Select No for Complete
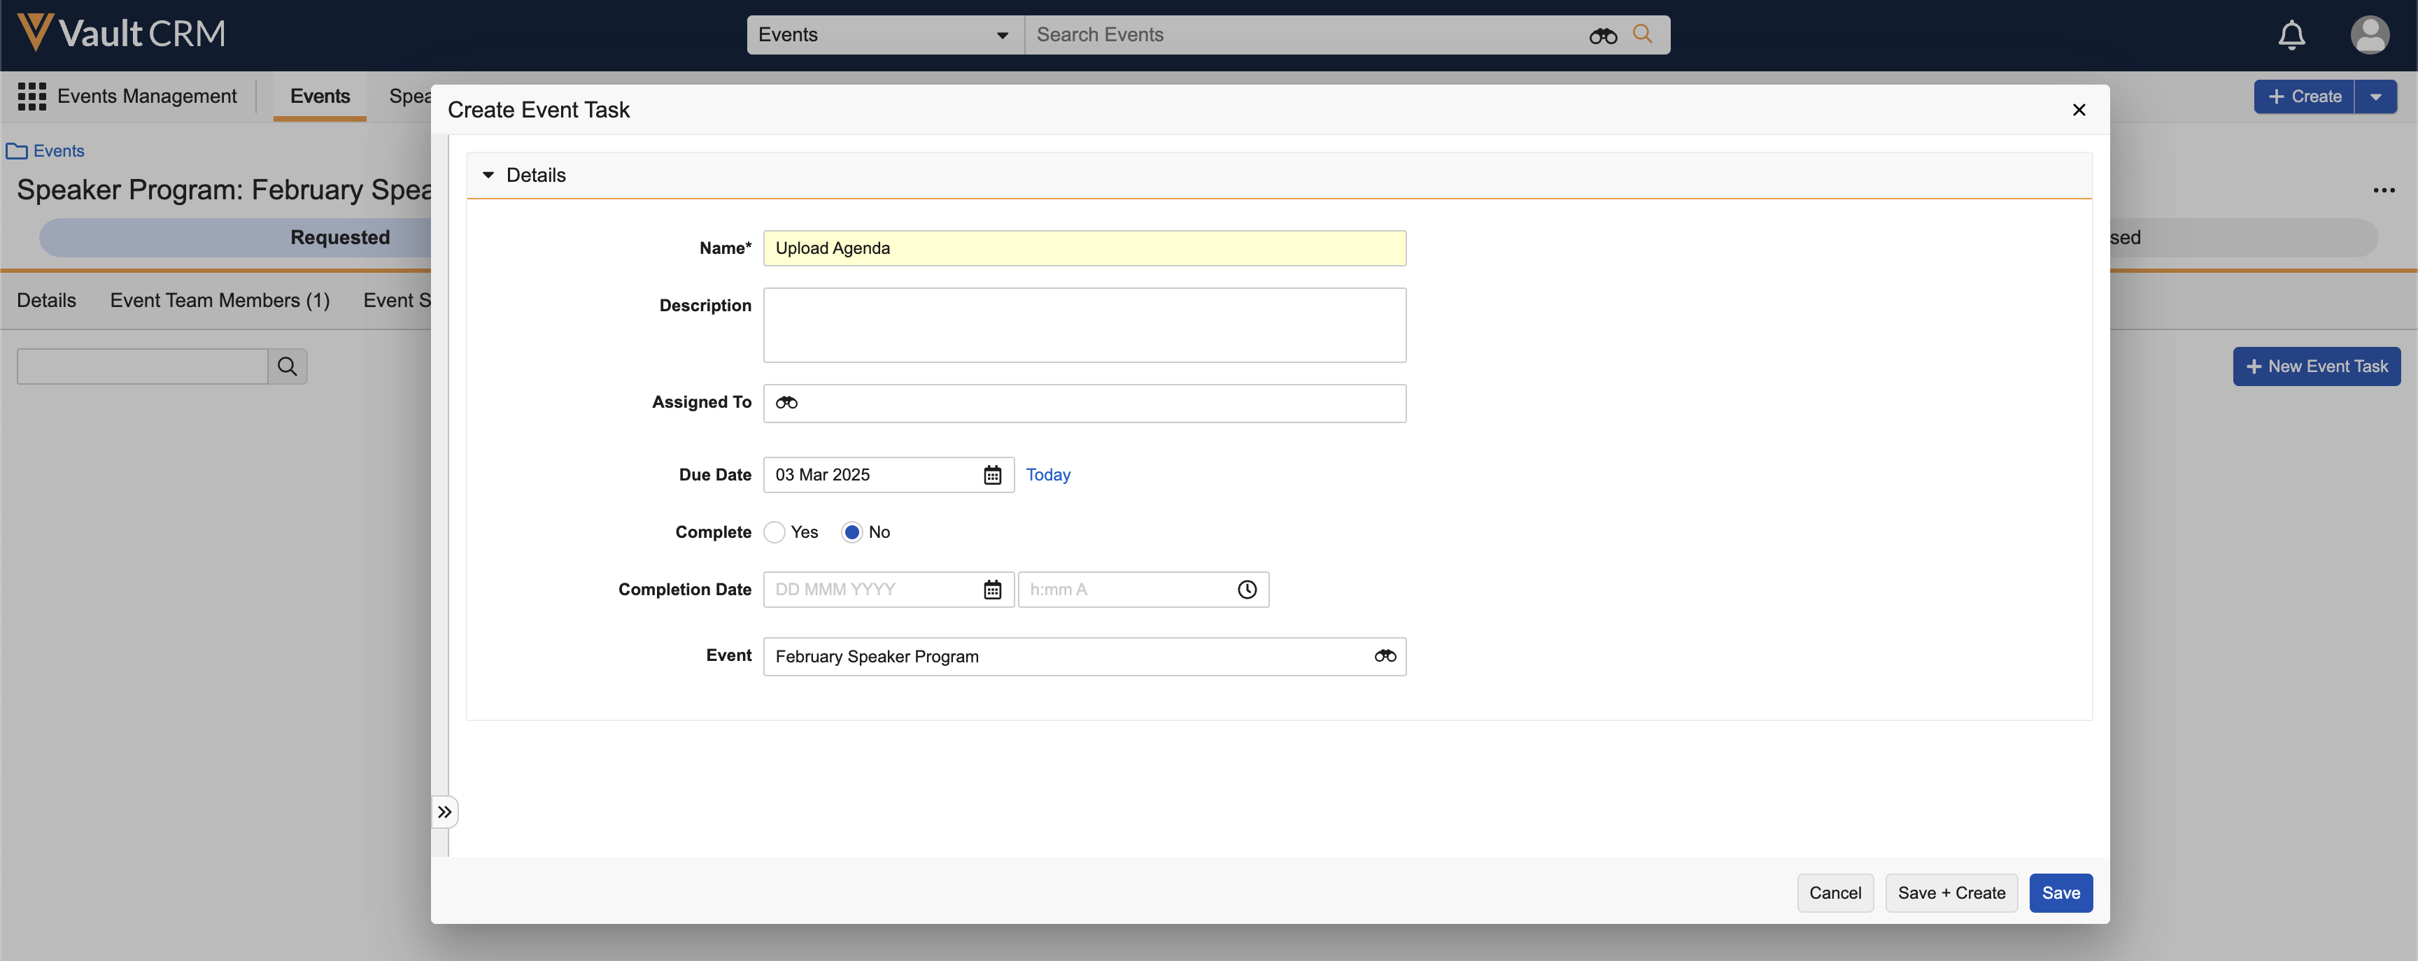The width and height of the screenshot is (2418, 961). (x=851, y=532)
